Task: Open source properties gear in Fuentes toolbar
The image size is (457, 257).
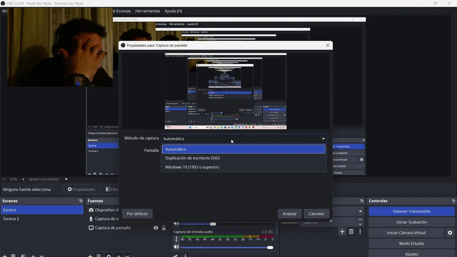Action: [x=109, y=256]
